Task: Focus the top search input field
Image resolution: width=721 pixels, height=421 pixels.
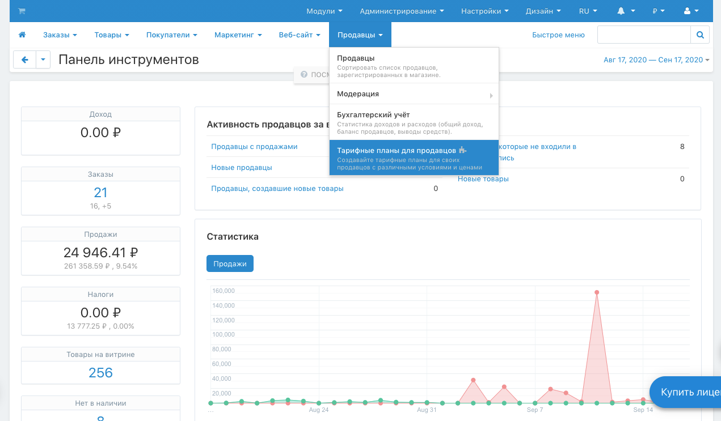Action: pyautogui.click(x=644, y=35)
